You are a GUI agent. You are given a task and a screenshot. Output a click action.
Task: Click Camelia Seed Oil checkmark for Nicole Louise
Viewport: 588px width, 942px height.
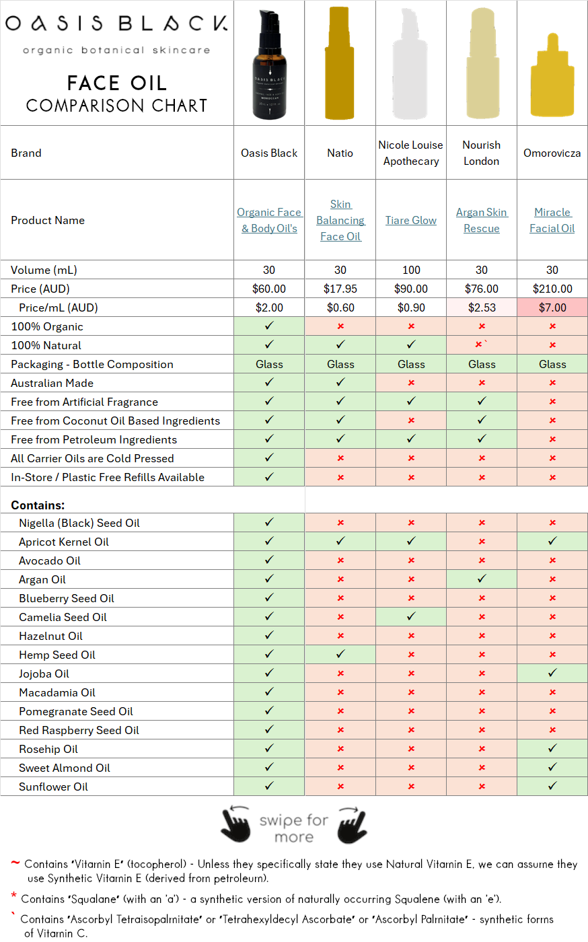coord(411,617)
